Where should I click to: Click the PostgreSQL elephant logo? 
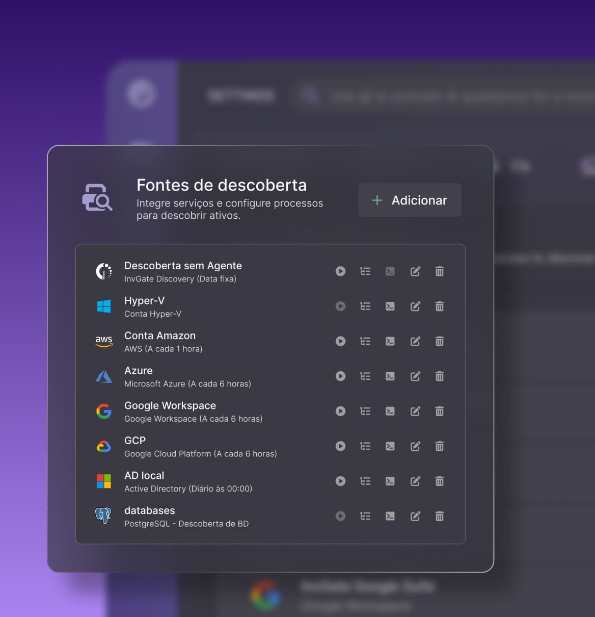pyautogui.click(x=103, y=516)
